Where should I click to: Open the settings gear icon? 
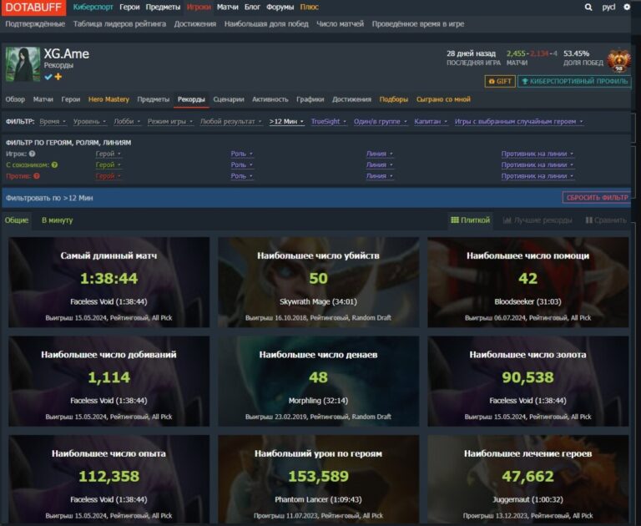tap(627, 7)
